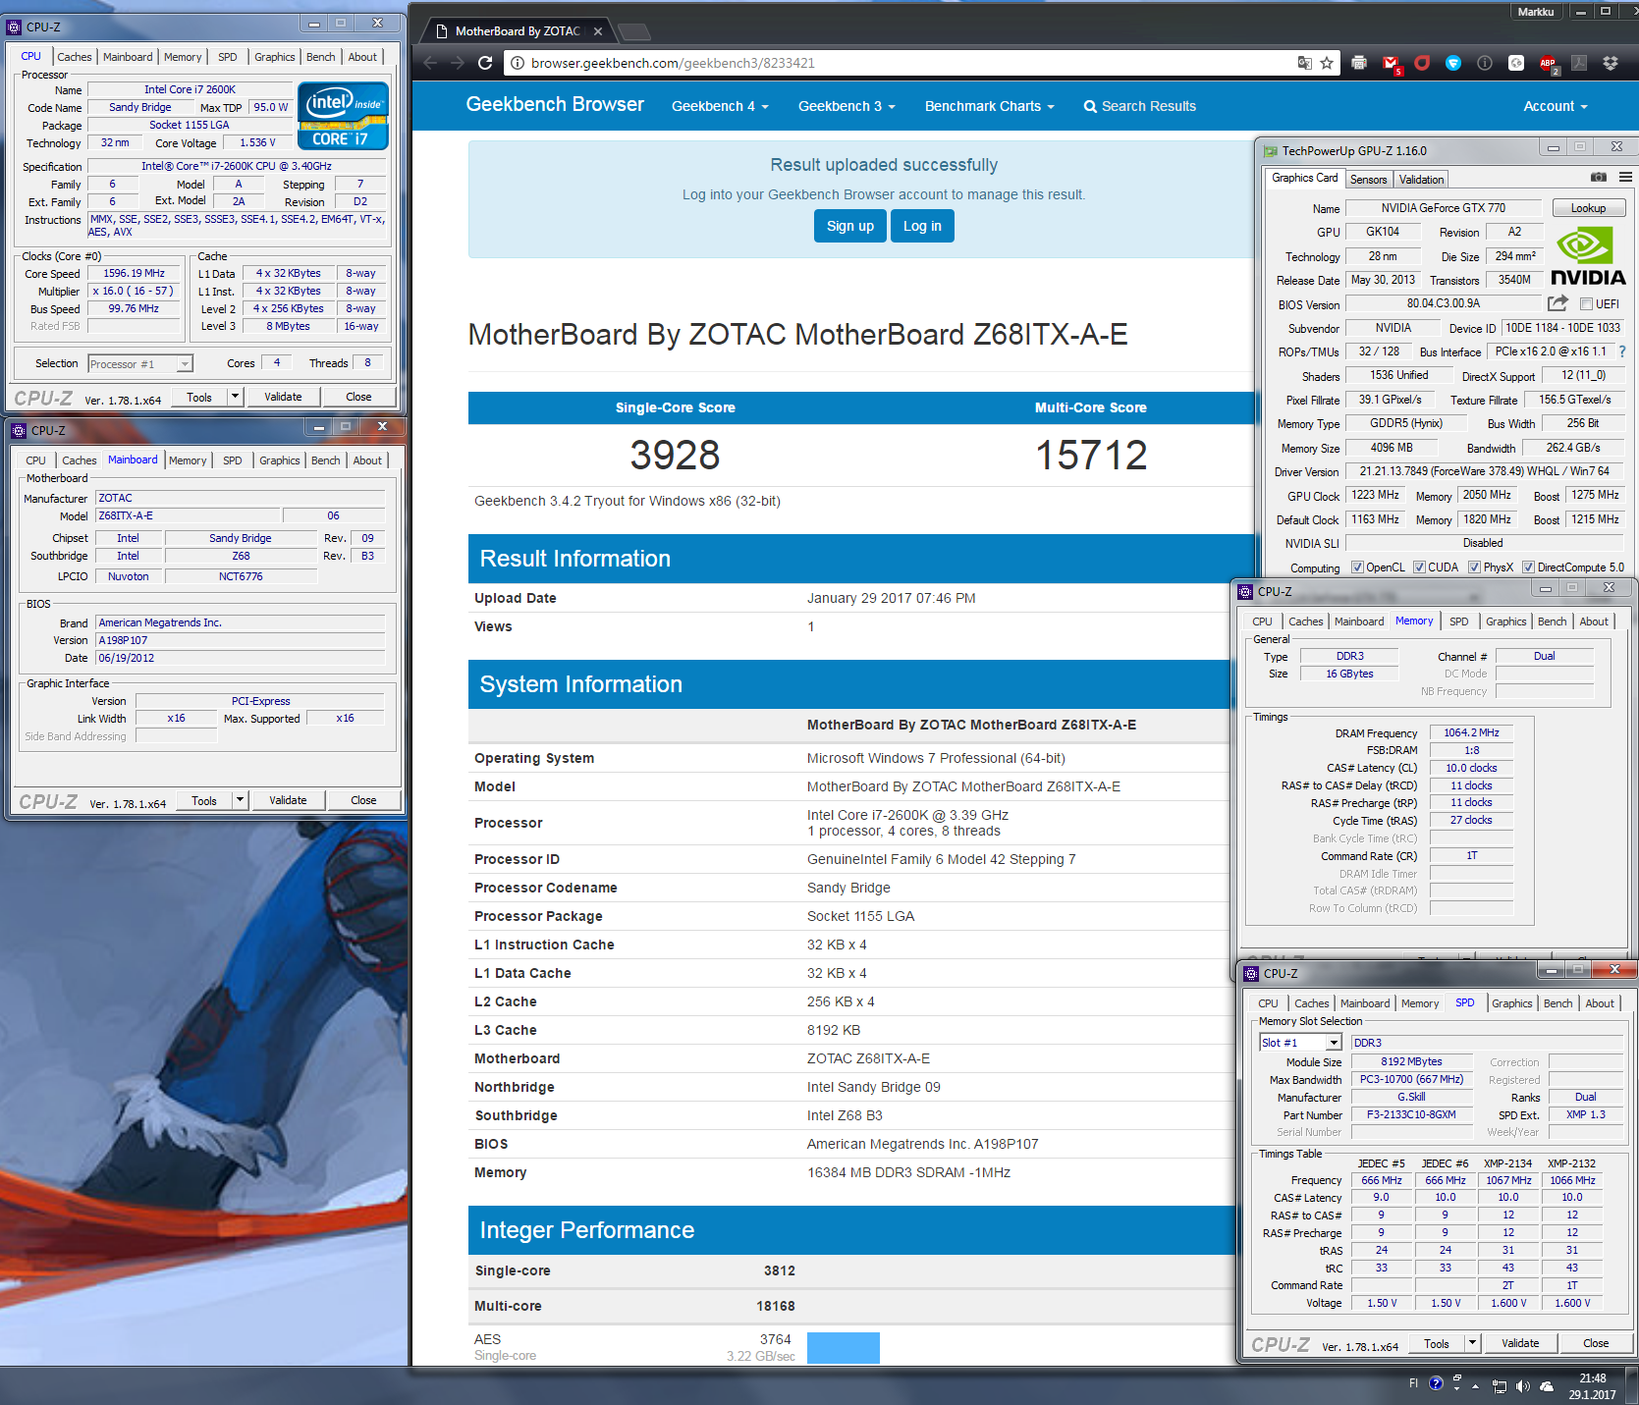Open the Benchmark Charts dropdown
Viewport: 1639px width, 1405px height.
[x=989, y=106]
